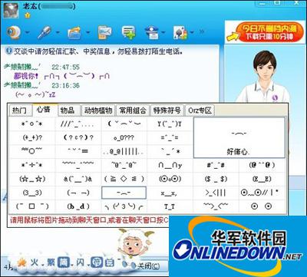Pick the o_0??? emoticon
307x277 pixels.
[124, 138]
